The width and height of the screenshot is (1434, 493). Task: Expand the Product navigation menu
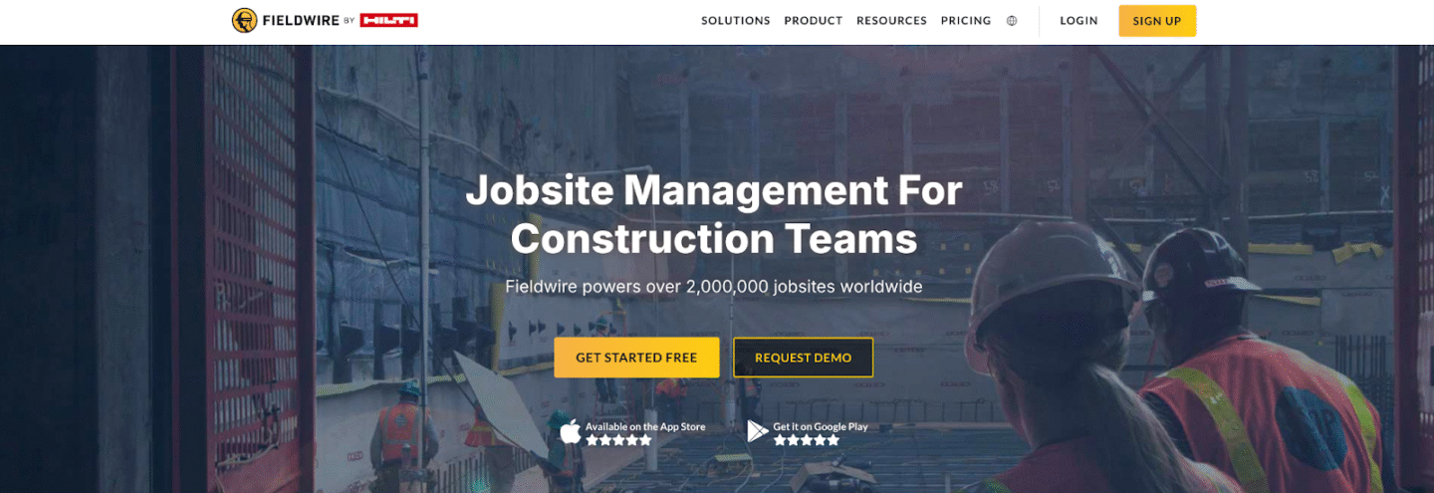coord(814,21)
